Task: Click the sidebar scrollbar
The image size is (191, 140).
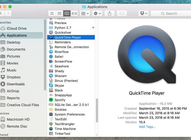Action: click(45, 55)
